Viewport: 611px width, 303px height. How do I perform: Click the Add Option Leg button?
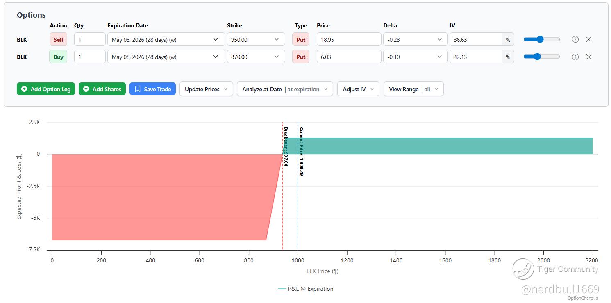click(x=46, y=89)
